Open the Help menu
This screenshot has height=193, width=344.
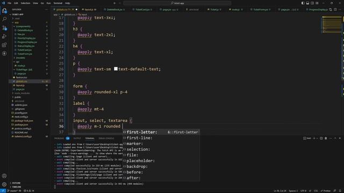67,3
